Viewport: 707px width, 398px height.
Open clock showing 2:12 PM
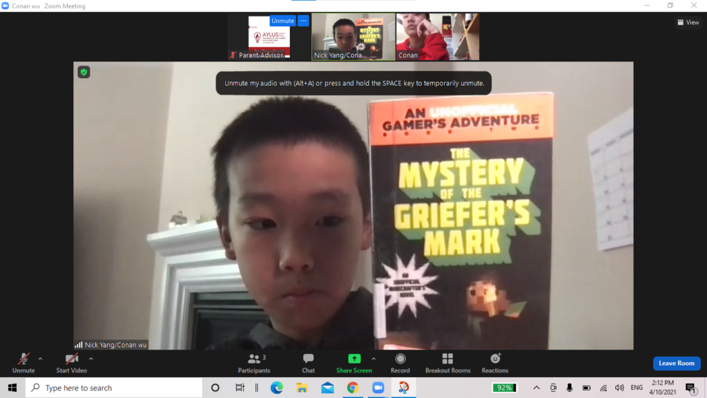[x=662, y=388]
